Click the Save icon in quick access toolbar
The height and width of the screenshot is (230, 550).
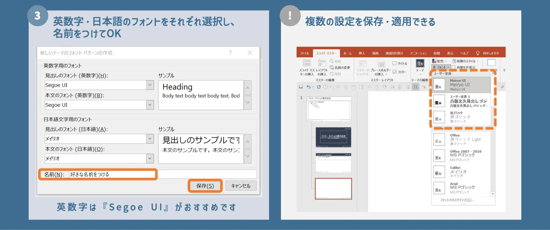pos(300,87)
